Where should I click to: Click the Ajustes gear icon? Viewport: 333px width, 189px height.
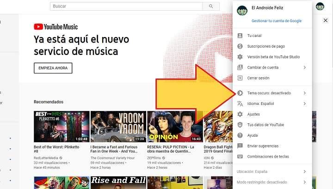pyautogui.click(x=240, y=114)
